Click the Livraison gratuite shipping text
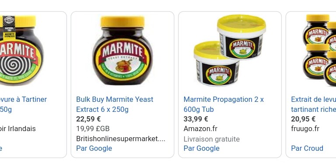This screenshot has width=336, height=163. (211, 139)
